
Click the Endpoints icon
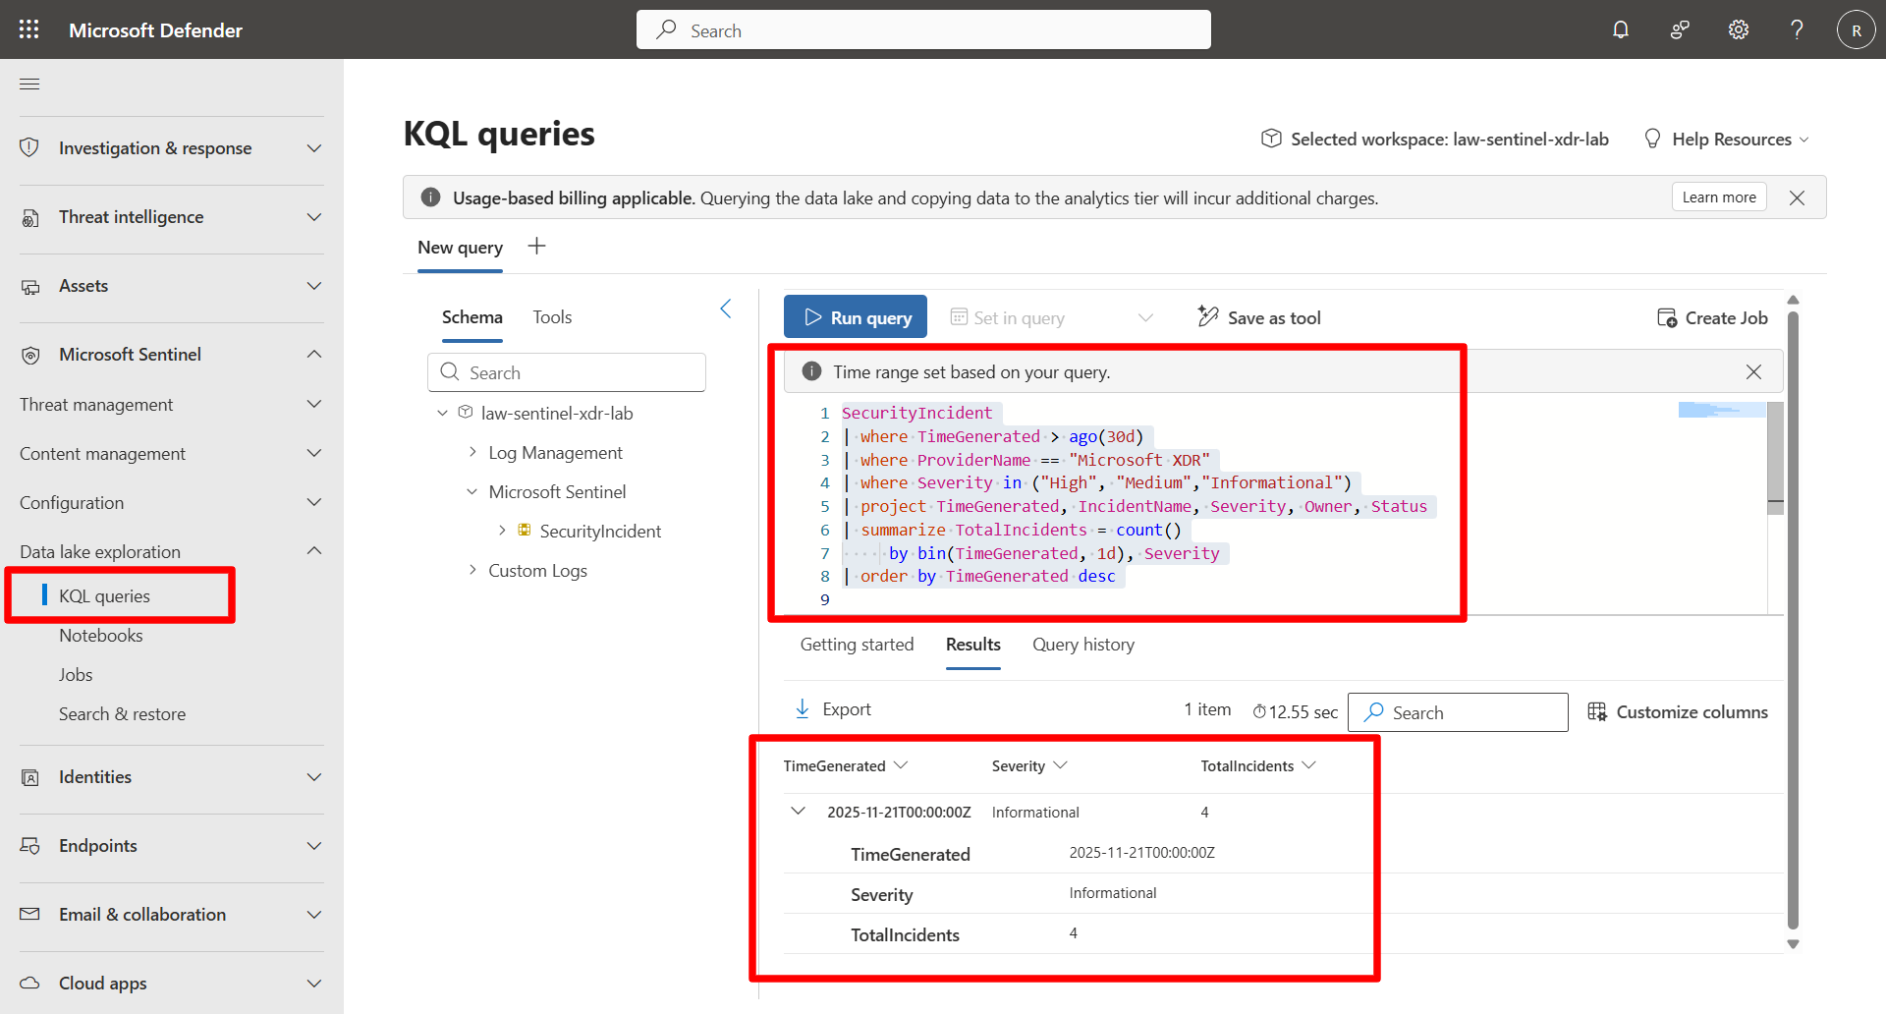(x=30, y=846)
